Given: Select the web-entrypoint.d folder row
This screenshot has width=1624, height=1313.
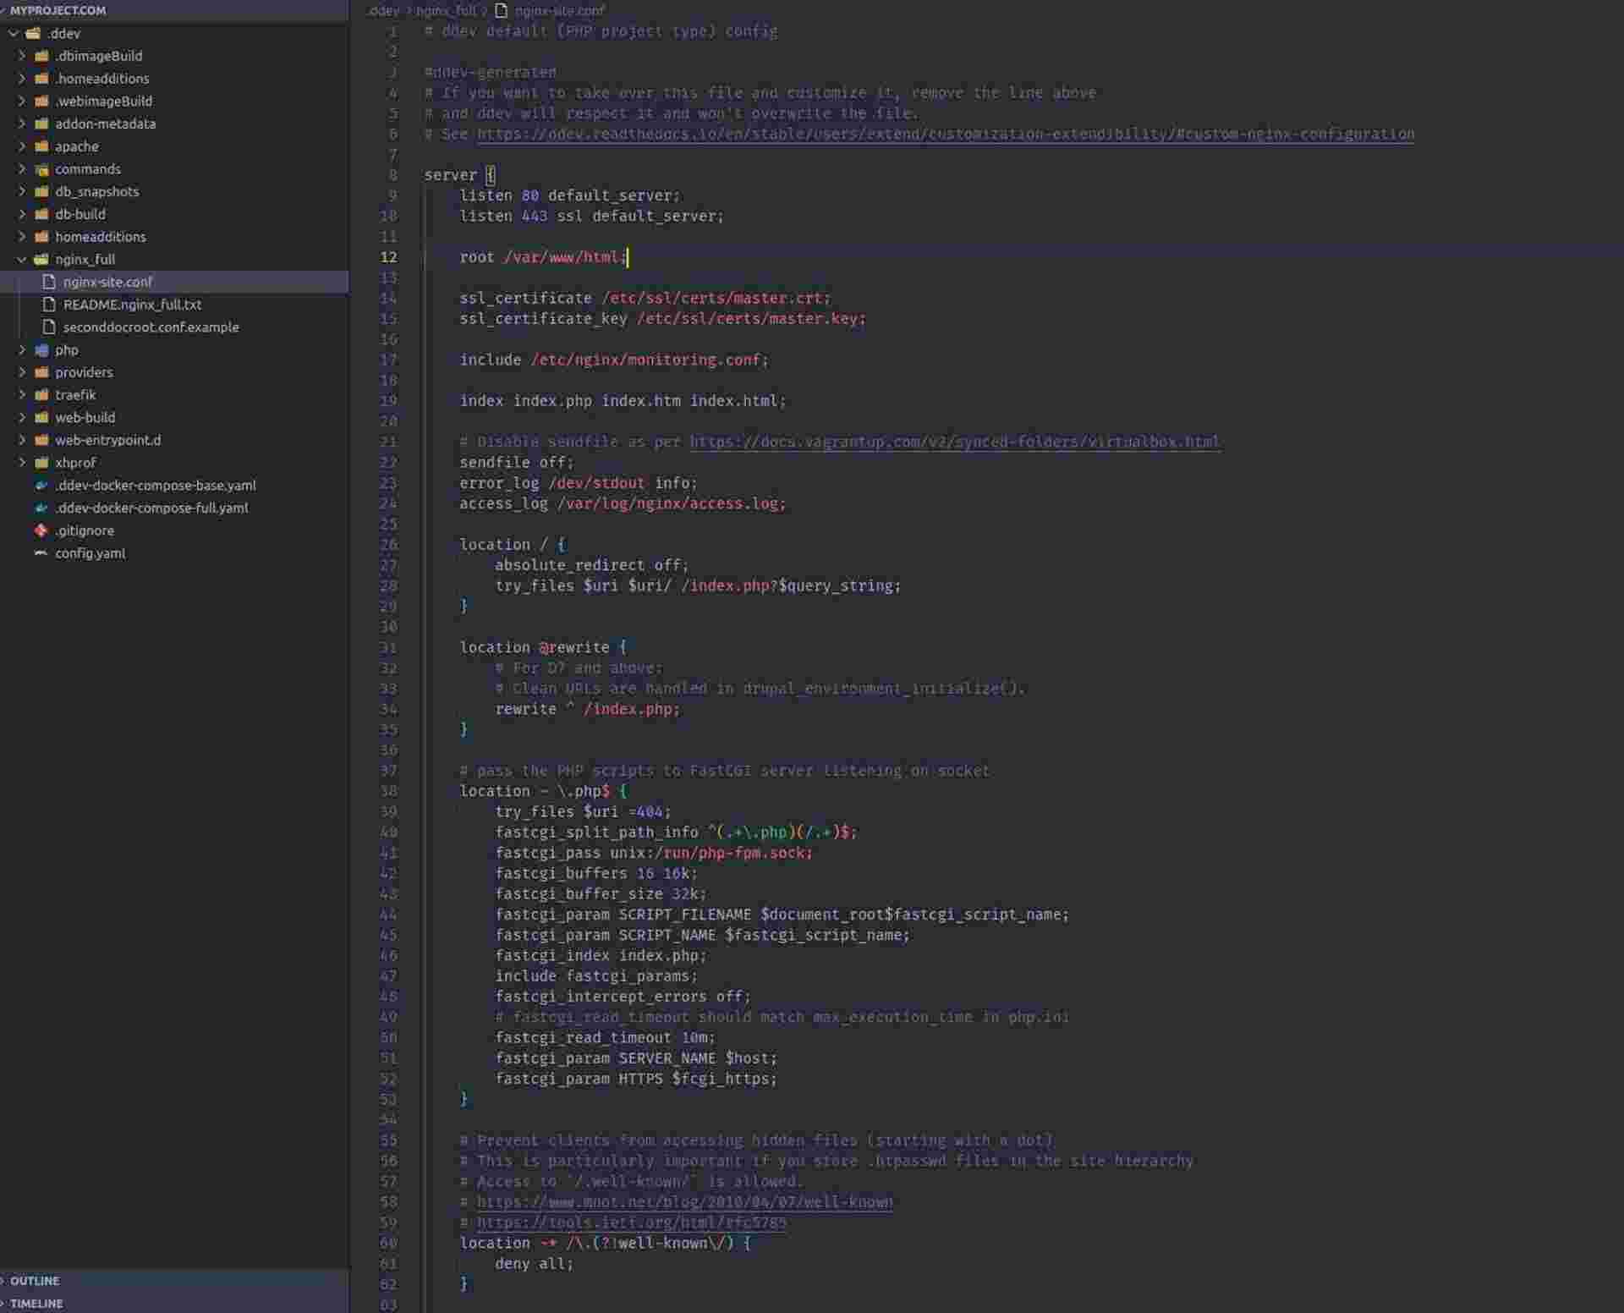Looking at the screenshot, I should [x=174, y=440].
